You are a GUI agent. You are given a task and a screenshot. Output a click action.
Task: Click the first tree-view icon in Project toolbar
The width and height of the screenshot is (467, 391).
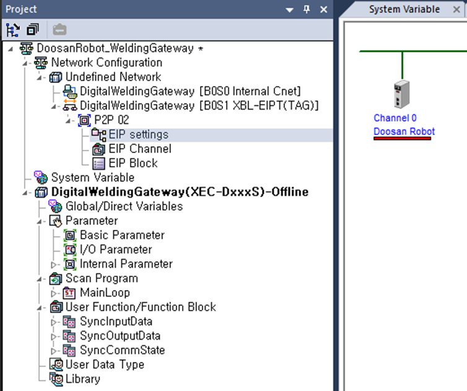point(12,29)
